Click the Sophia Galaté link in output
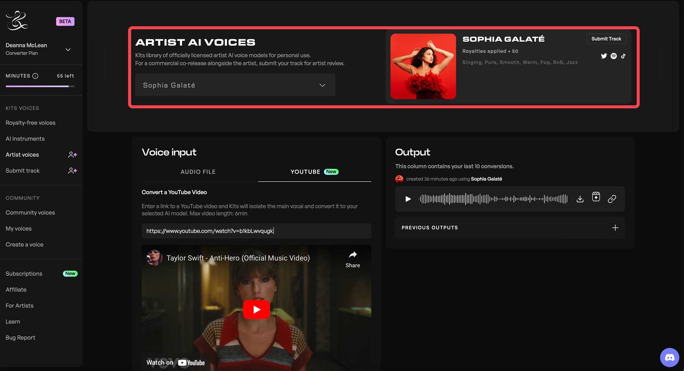The width and height of the screenshot is (684, 371). coord(486,179)
